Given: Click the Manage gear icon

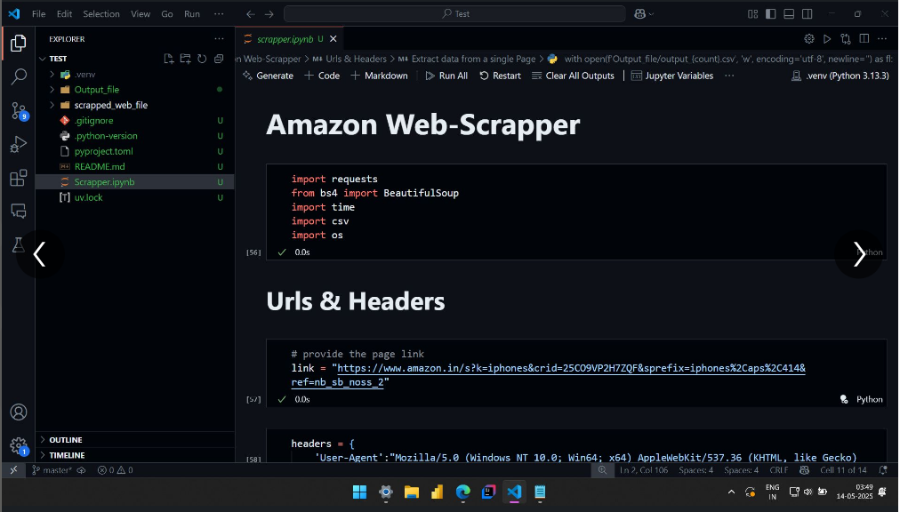Looking at the screenshot, I should click(x=18, y=445).
